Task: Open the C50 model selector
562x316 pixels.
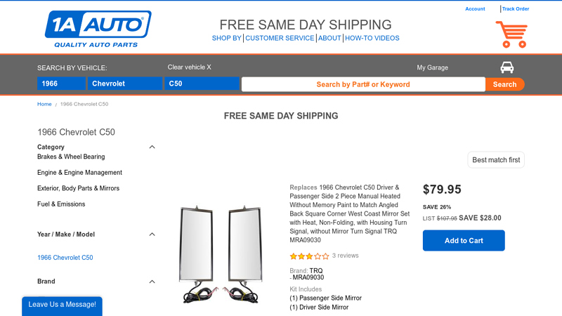Action: click(202, 84)
